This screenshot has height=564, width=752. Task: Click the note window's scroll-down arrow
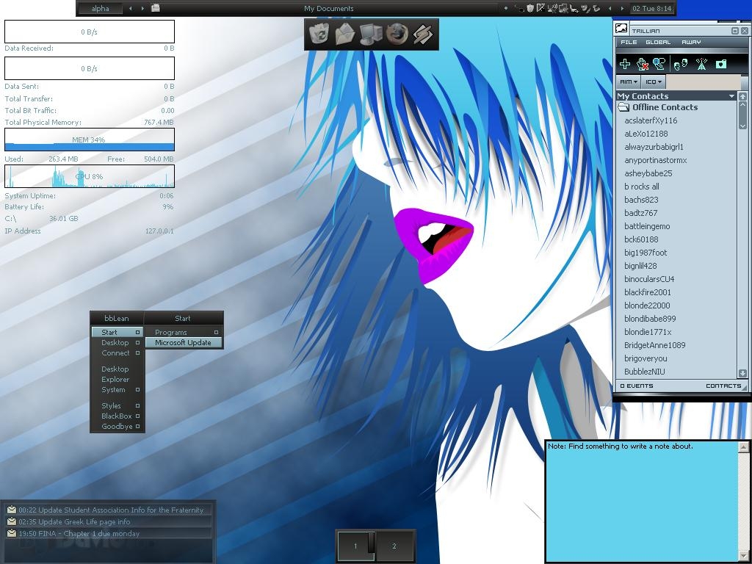(743, 557)
